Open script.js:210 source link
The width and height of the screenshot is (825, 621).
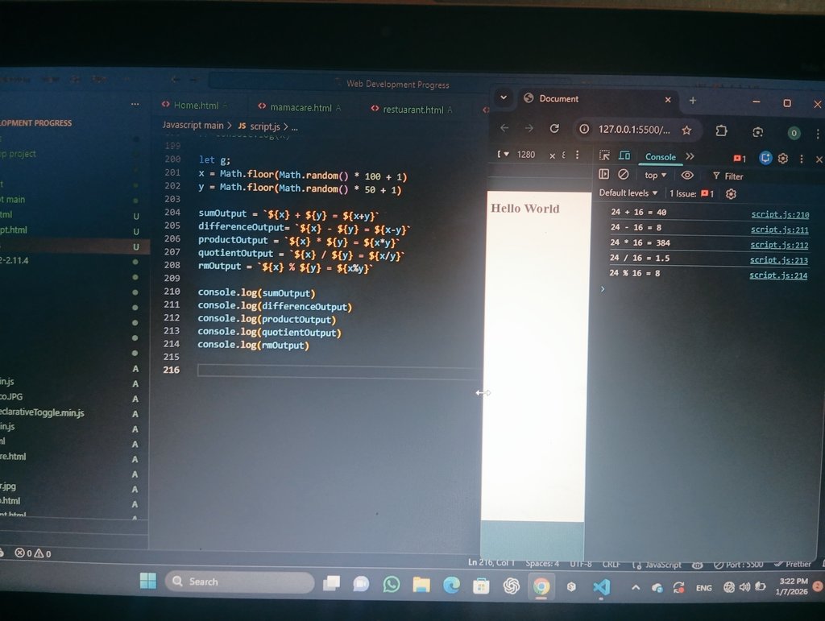(x=780, y=214)
